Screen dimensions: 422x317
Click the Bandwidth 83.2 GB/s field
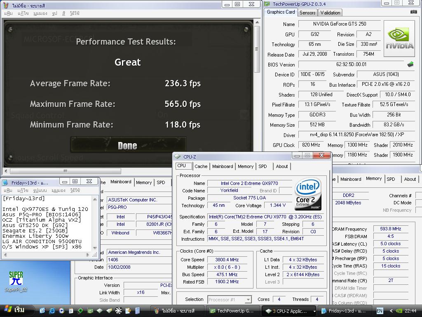[x=394, y=125]
